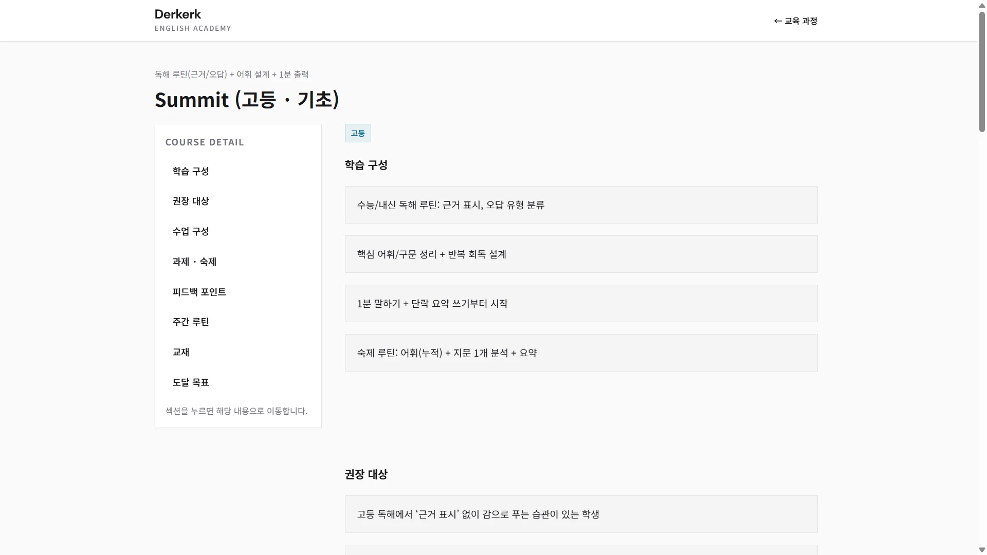
Task: Select the 1분 말하기 card
Action: pyautogui.click(x=580, y=303)
